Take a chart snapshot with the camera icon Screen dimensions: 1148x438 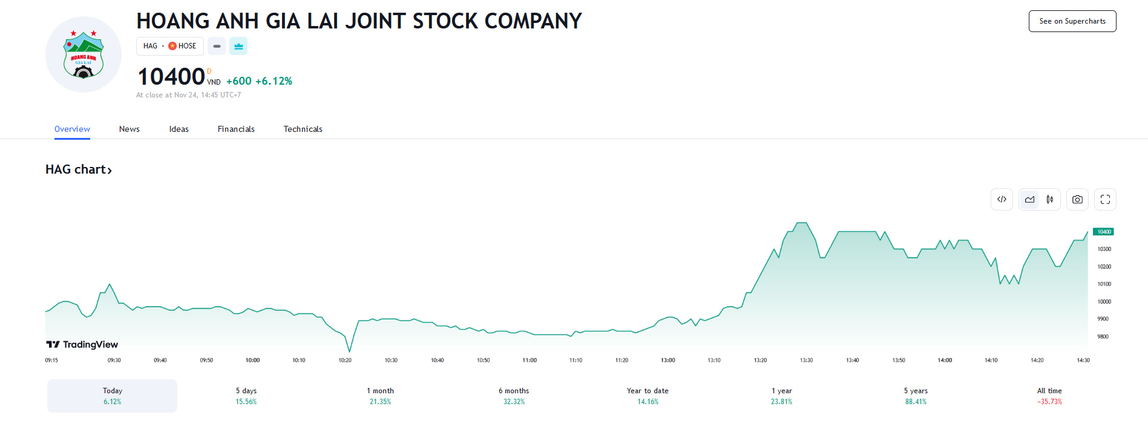(x=1077, y=200)
